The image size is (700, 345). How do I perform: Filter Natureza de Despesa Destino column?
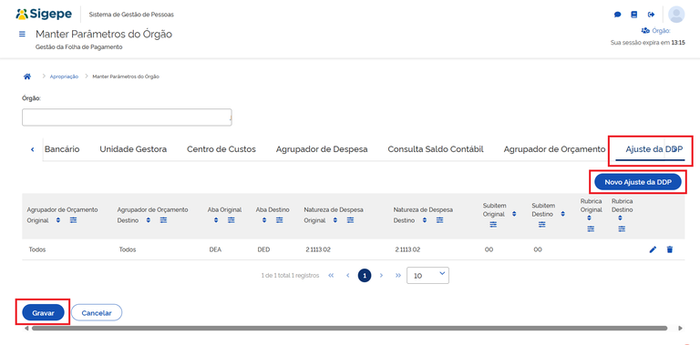coord(439,220)
